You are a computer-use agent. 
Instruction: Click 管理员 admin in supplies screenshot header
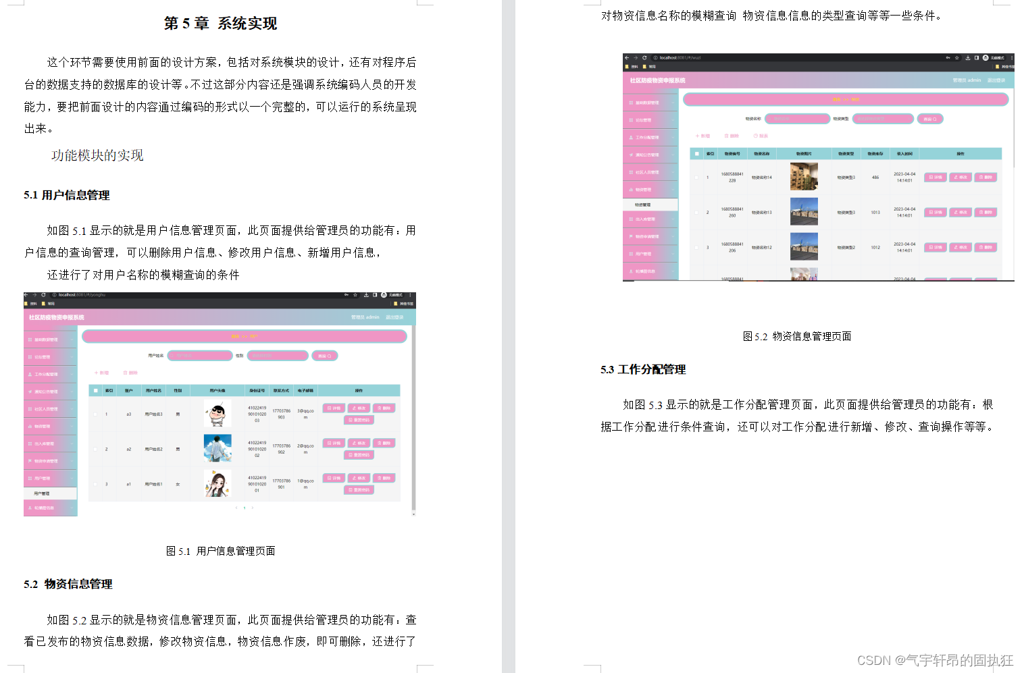click(x=967, y=80)
